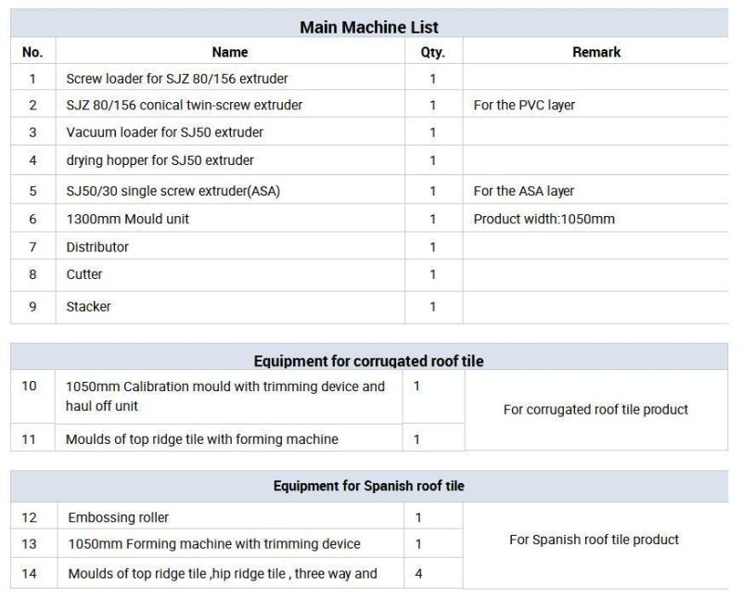Select SJZ 80/156 conical twin-screw extruder row
742x597 pixels.
coord(369,105)
